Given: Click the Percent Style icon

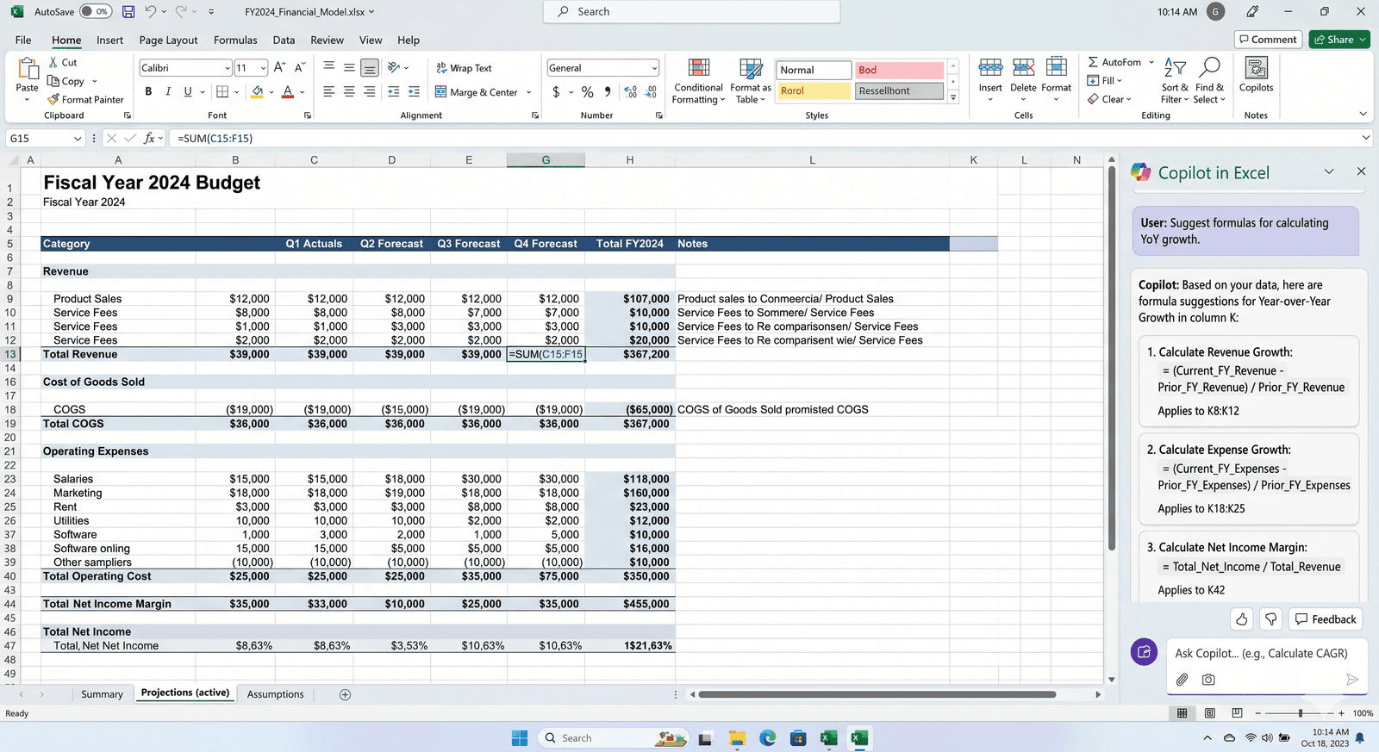Looking at the screenshot, I should (x=587, y=91).
